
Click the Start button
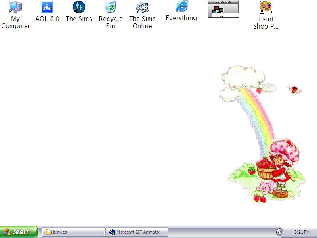pos(19,232)
